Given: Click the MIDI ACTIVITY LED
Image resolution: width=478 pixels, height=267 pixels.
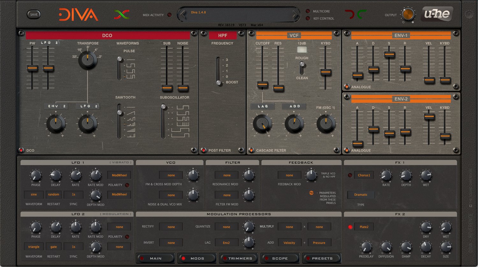Looking at the screenshot, I should click(170, 15).
